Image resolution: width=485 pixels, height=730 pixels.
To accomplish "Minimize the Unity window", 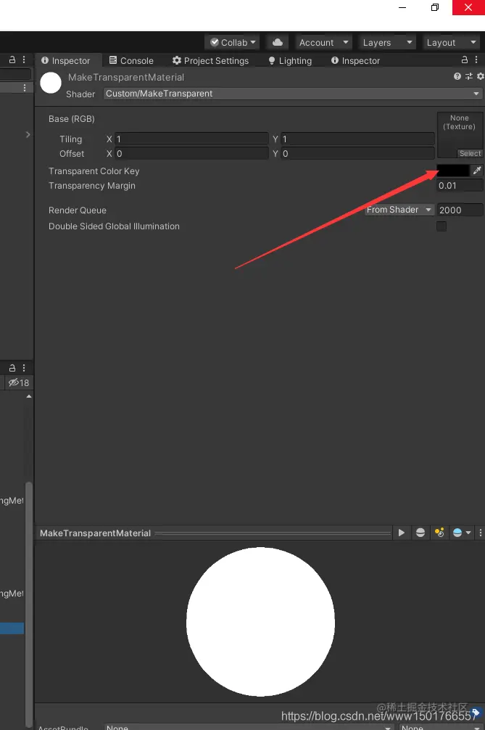I will (x=402, y=7).
